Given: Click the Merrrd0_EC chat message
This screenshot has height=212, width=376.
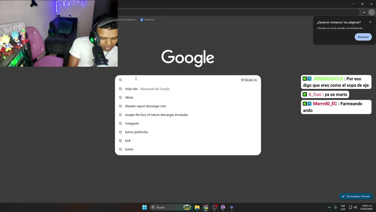Looking at the screenshot, I should tap(336, 107).
